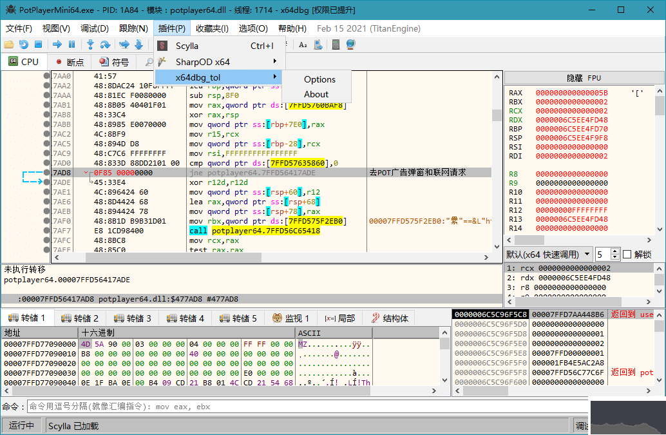Screen dimensions: 666x435
Task: Click the Step Over toolbar icon
Action: click(104, 45)
